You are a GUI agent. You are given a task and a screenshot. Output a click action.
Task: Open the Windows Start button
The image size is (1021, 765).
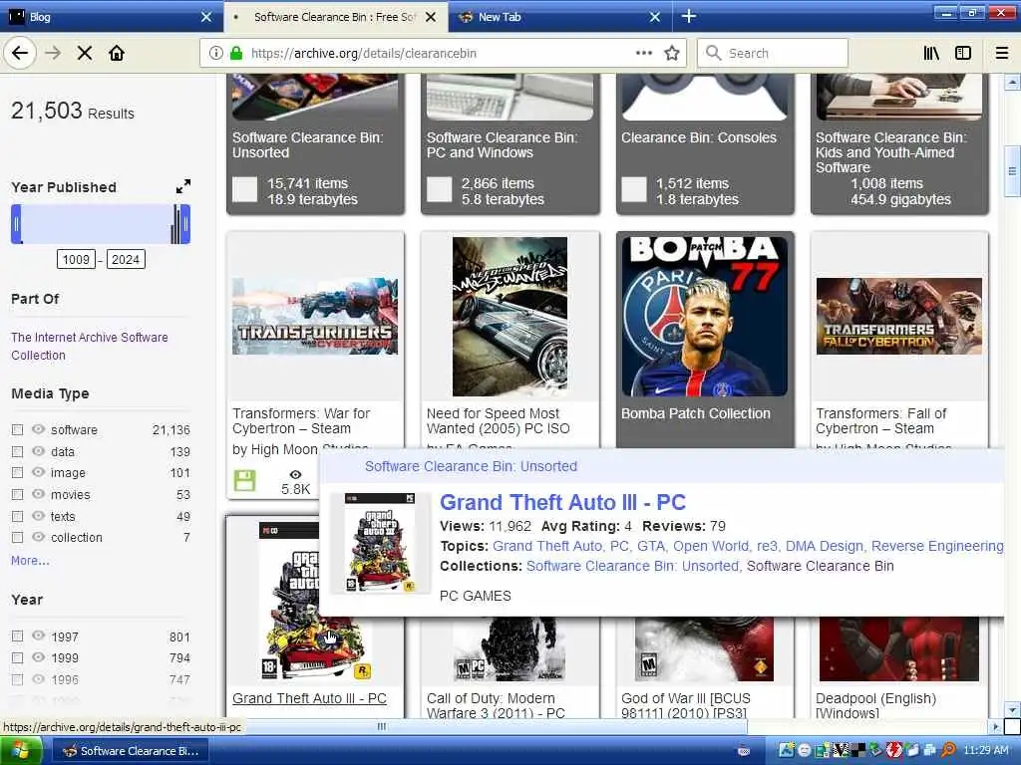tap(21, 751)
